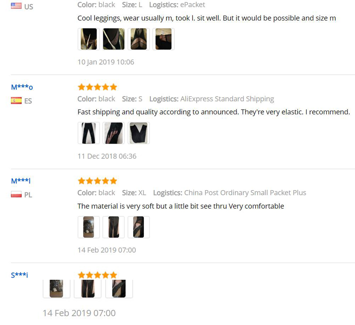This screenshot has height=325, width=355.
Task: Open second photo in the US buyer's review
Action: tap(114, 39)
